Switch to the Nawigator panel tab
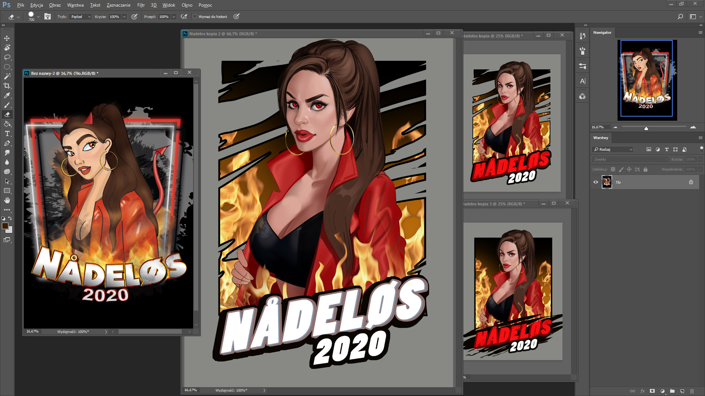Image resolution: width=705 pixels, height=396 pixels. [602, 32]
